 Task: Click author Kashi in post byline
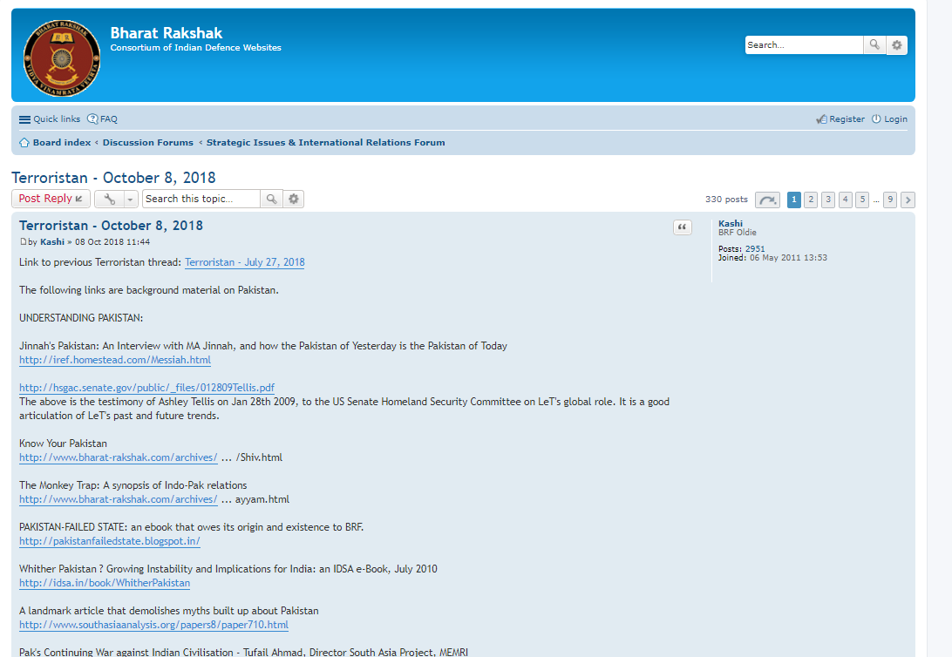pos(52,241)
